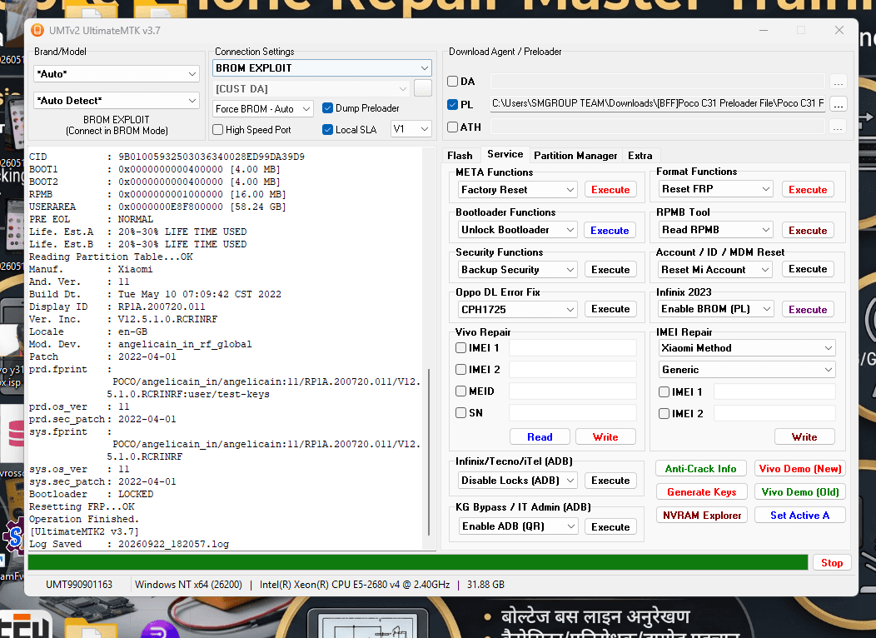
Task: Execute the Reset FRP format function
Action: 807,190
